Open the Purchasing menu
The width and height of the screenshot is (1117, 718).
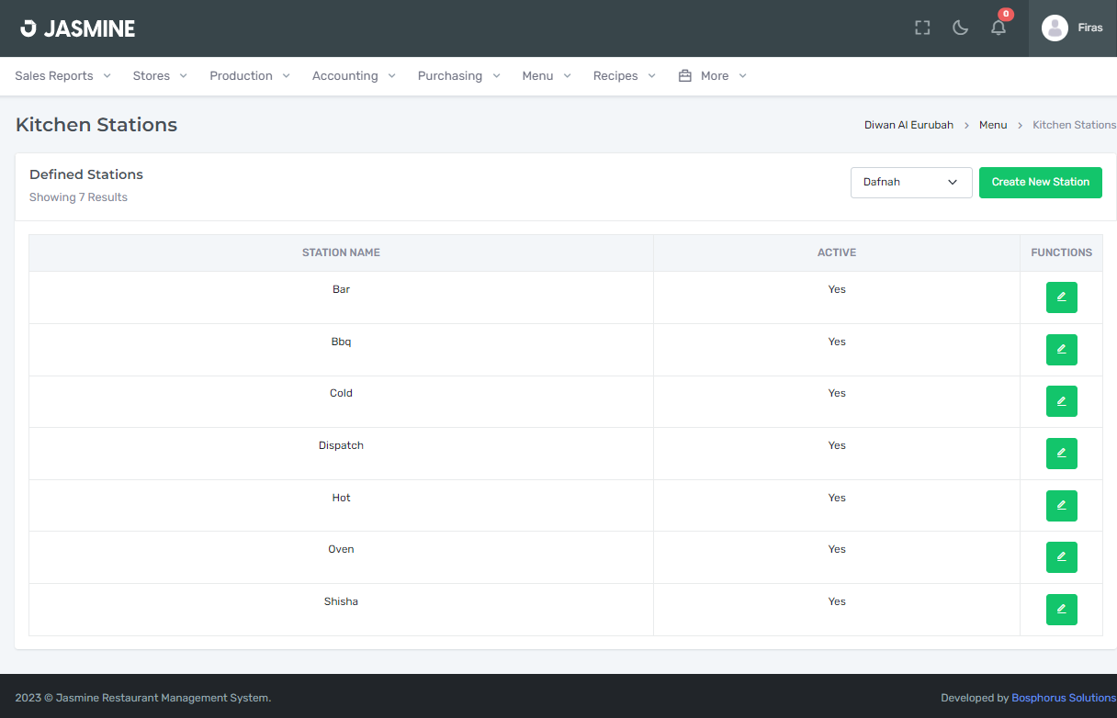click(459, 76)
